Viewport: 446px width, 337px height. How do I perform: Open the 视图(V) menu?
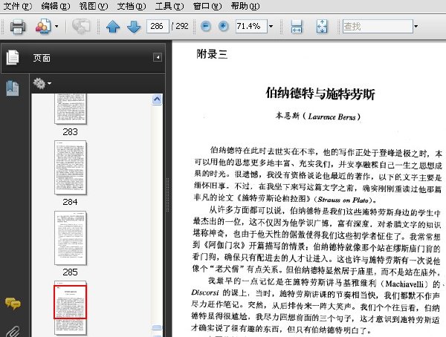pyautogui.click(x=94, y=6)
